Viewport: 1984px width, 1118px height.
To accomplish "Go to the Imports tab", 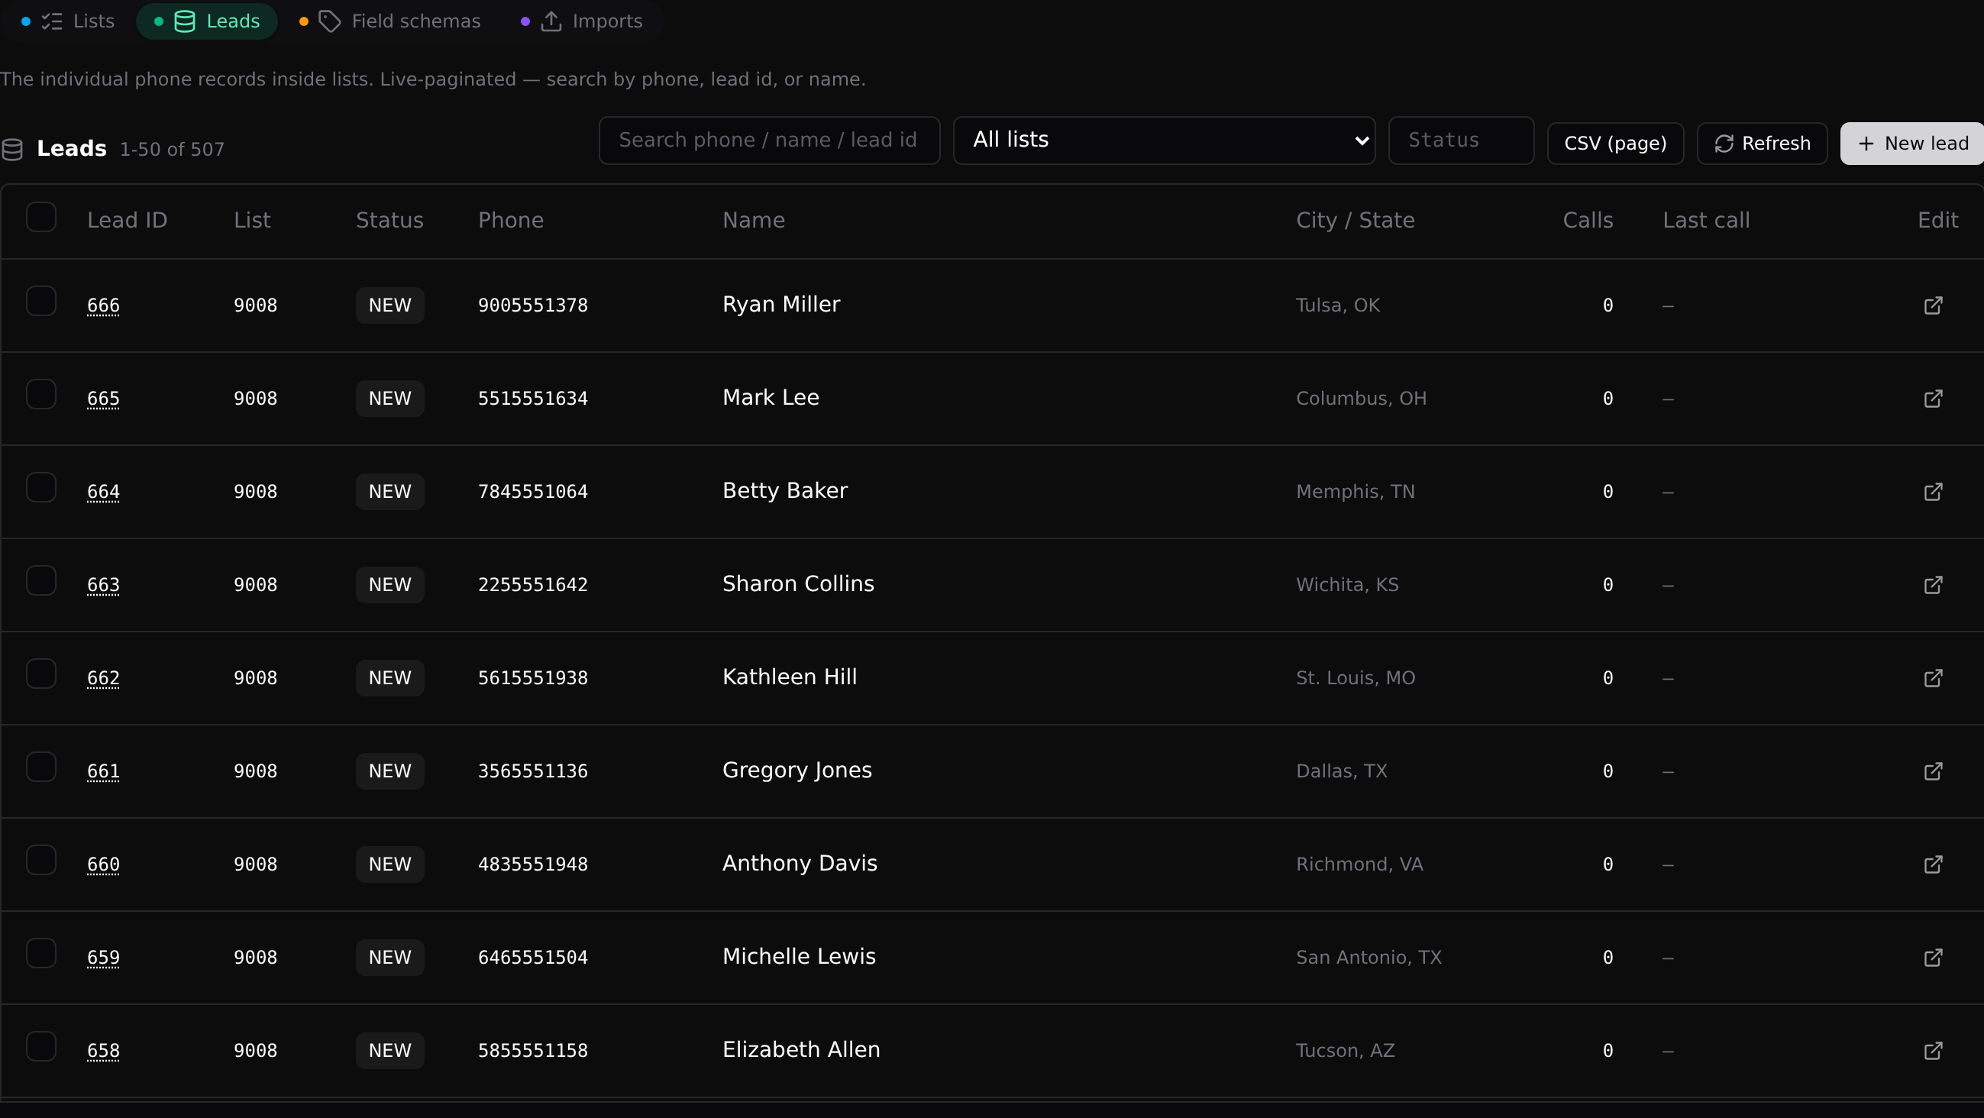I will click(582, 21).
